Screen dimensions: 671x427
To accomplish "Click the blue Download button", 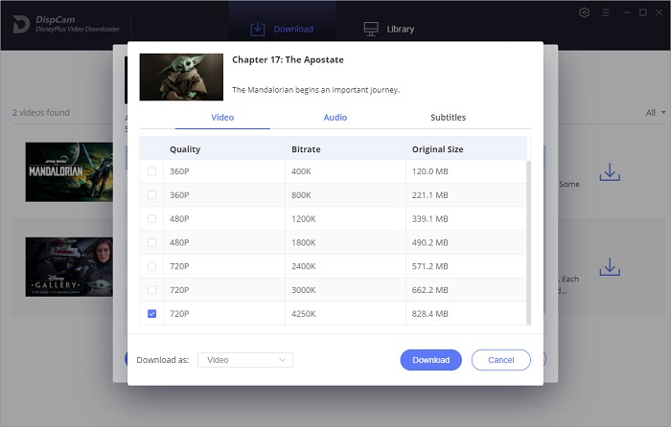I will [431, 360].
